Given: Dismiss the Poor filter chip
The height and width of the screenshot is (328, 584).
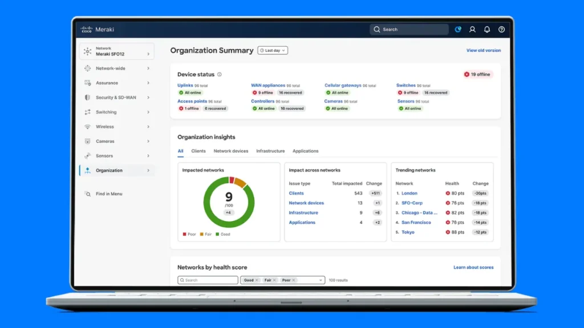Looking at the screenshot, I should (294, 280).
